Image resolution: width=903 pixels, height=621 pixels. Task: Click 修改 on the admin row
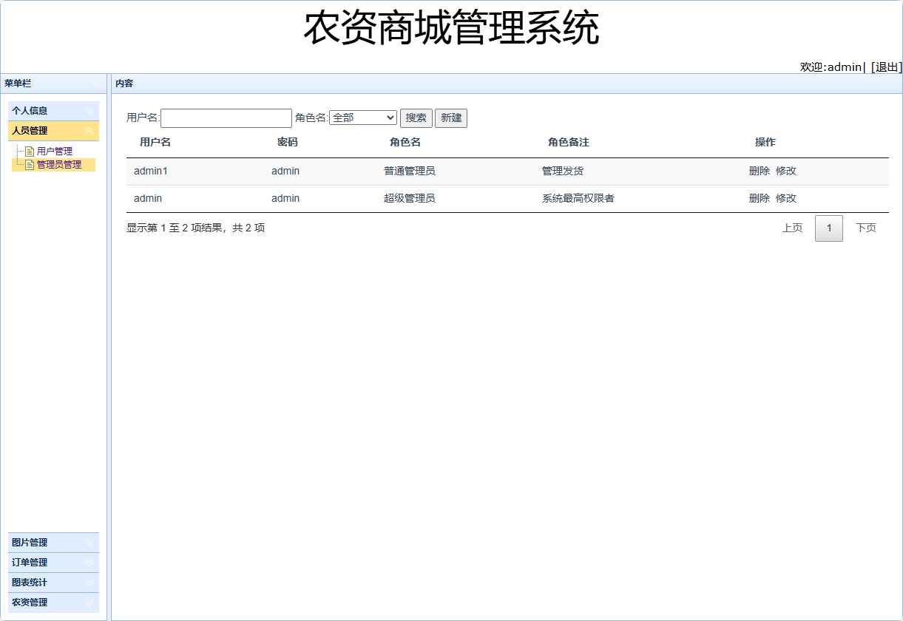pos(786,198)
